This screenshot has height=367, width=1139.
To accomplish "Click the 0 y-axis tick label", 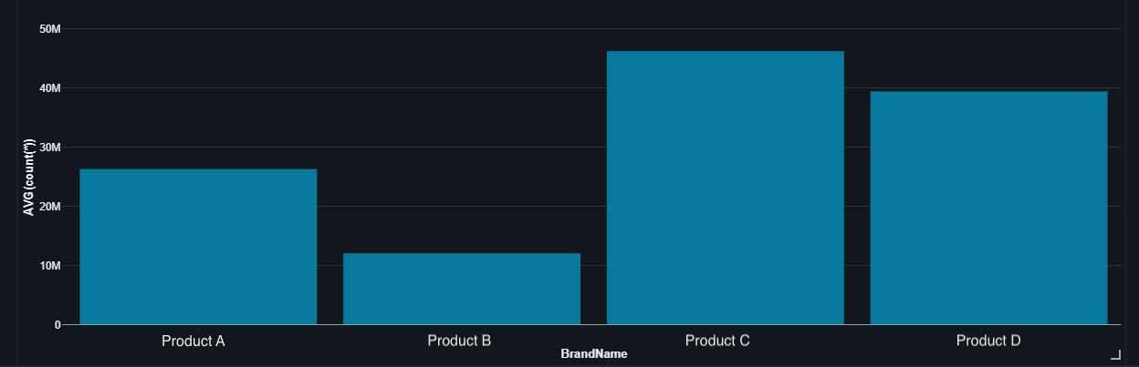I will 57,325.
